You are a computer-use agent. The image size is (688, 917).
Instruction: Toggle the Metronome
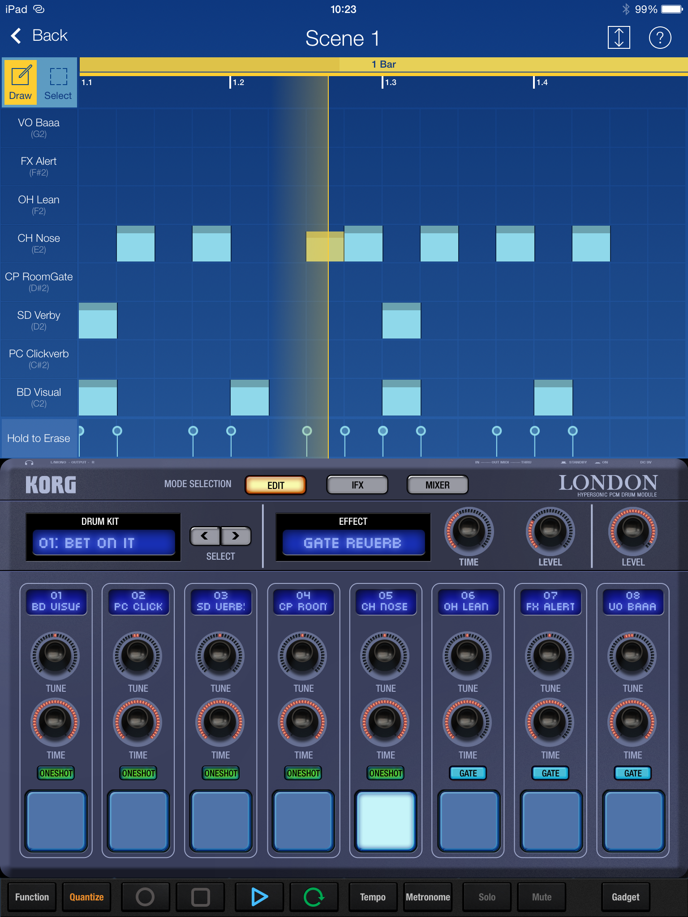point(428,897)
